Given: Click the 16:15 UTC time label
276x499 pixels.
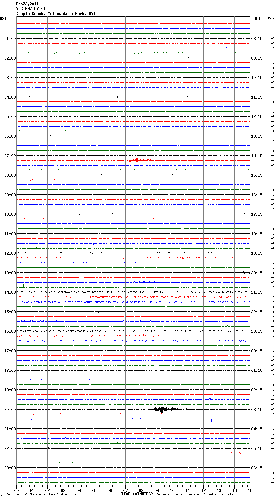Looking at the screenshot, I should click(257, 195).
